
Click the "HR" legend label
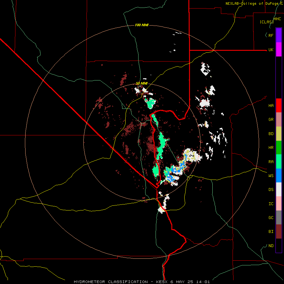pos(271,148)
